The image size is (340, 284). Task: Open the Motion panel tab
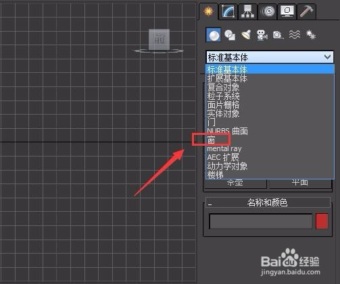[267, 11]
